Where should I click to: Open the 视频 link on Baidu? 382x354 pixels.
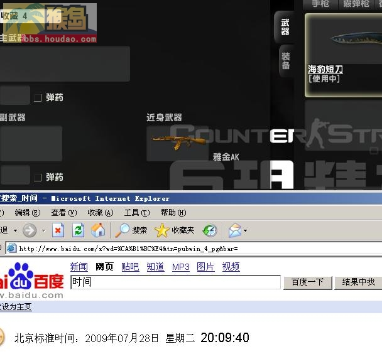[231, 267]
